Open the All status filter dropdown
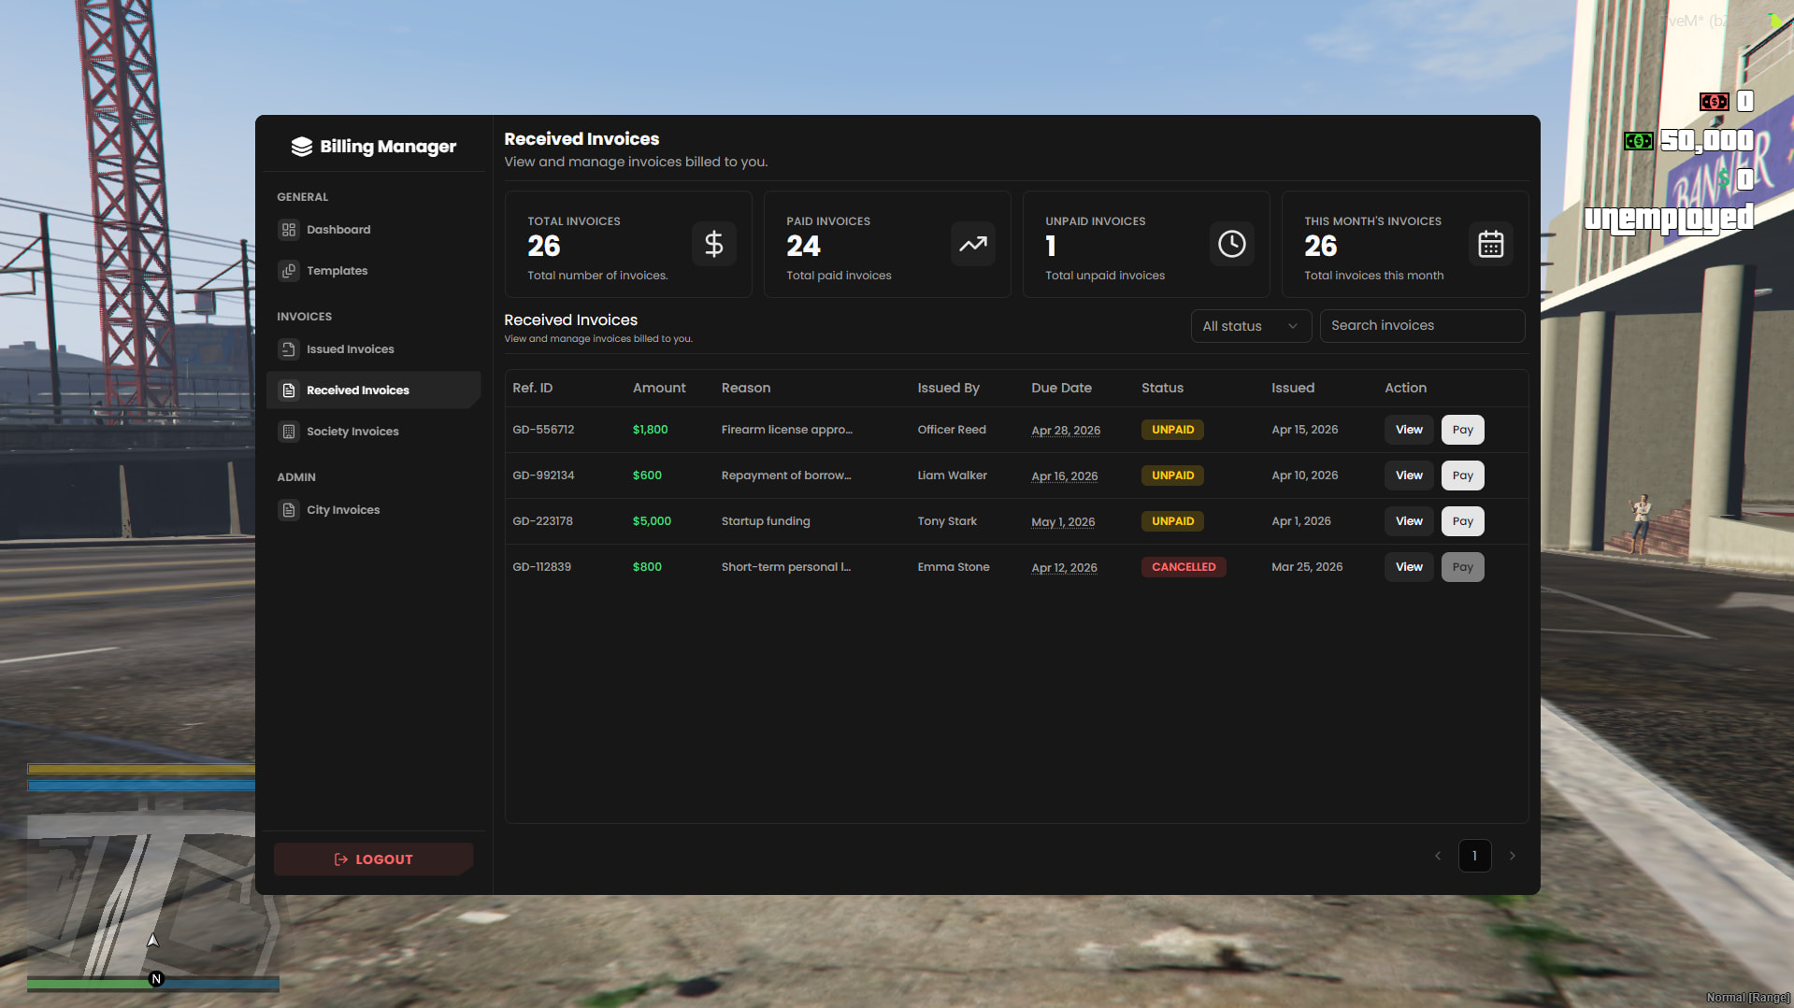Viewport: 1794px width, 1008px height. click(1251, 326)
